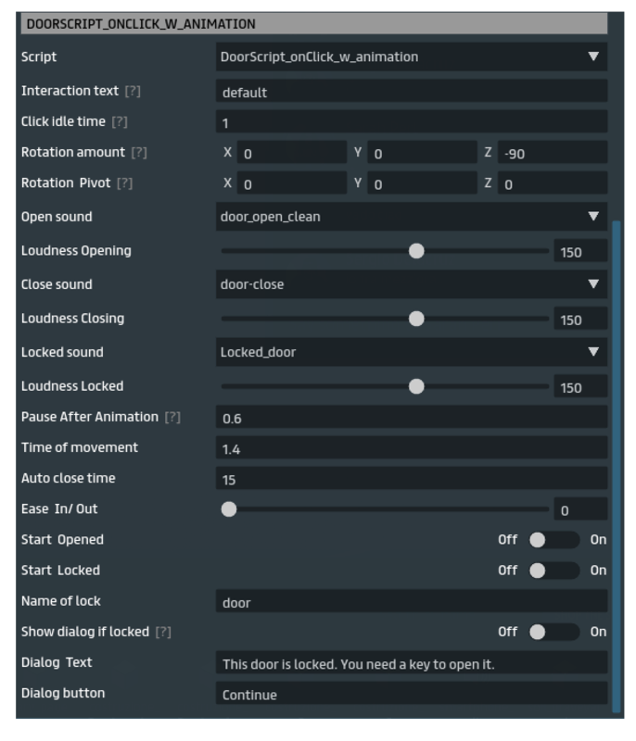Viewport: 636px width, 741px height.
Task: Click help icon next to Pause After Animation
Action: coord(172,418)
